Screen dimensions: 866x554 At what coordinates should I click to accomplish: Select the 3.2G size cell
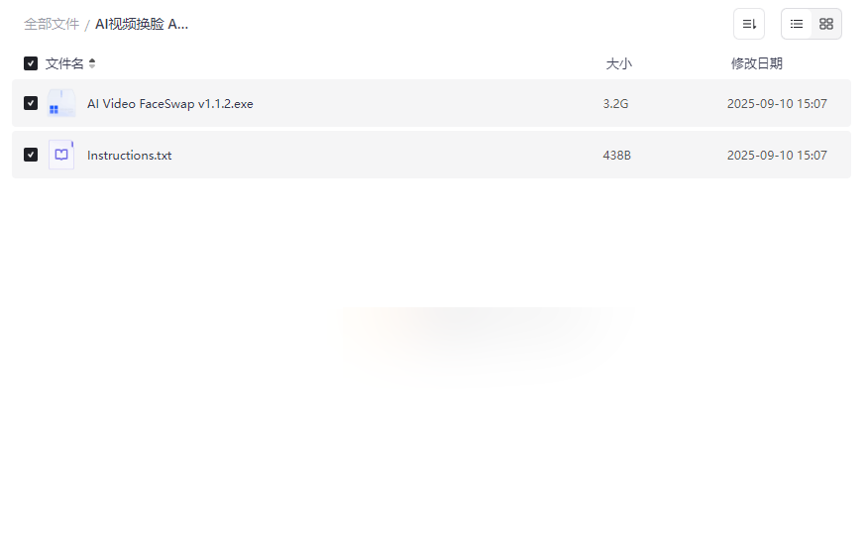615,104
